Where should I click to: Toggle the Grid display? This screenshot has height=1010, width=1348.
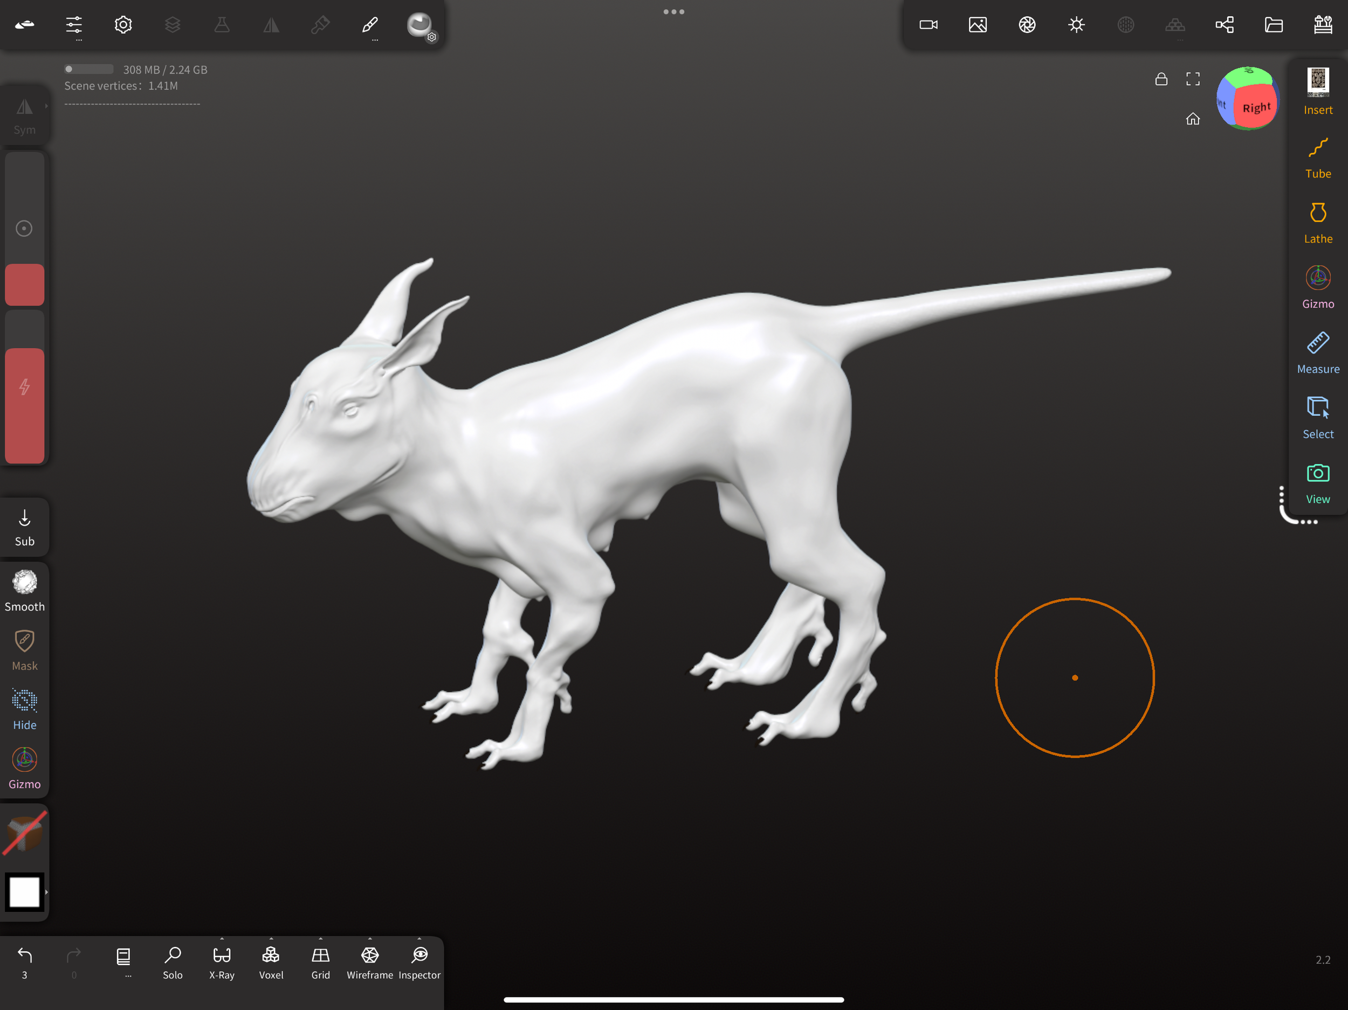(x=320, y=962)
